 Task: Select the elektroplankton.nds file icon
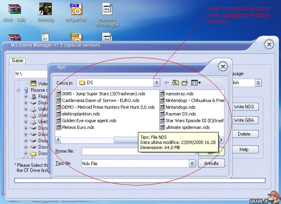click(58, 113)
